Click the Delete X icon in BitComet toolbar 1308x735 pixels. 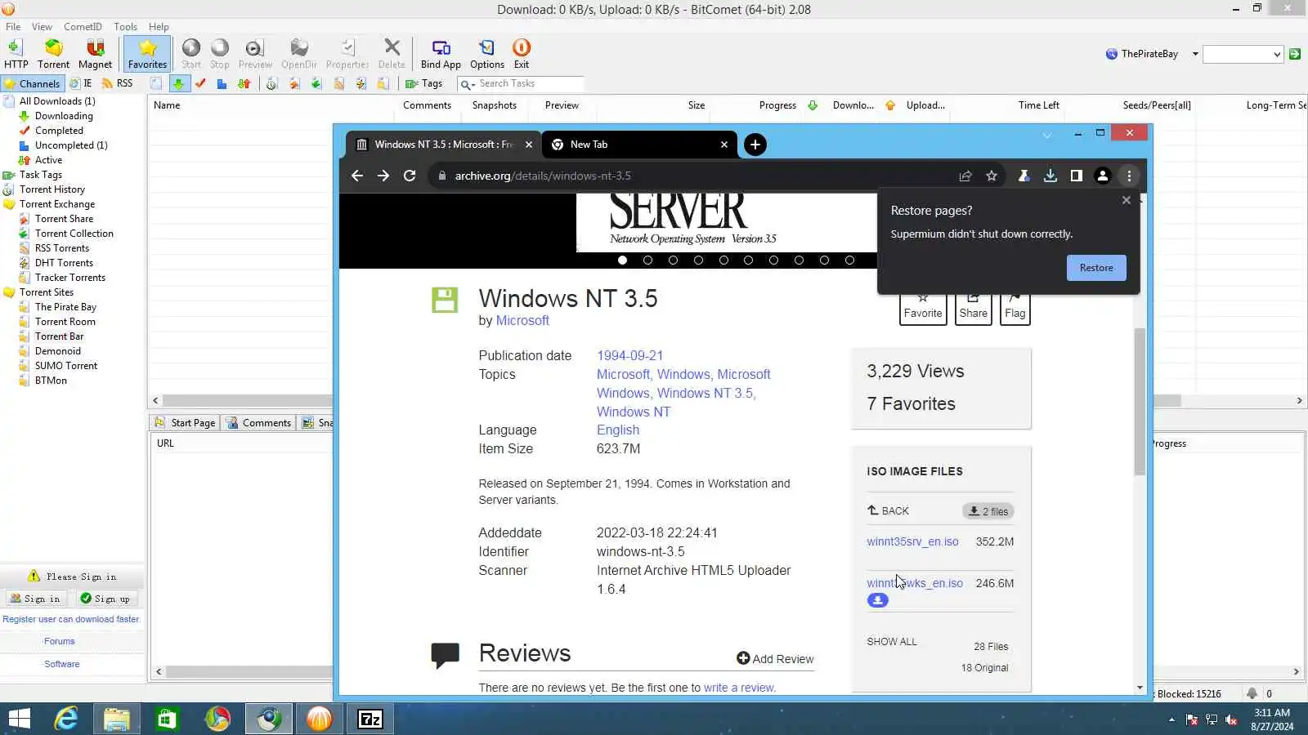coord(392,54)
